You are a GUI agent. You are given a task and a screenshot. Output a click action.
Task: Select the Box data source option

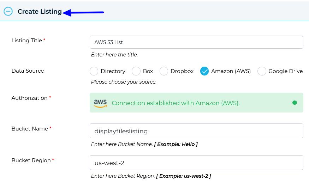point(136,71)
